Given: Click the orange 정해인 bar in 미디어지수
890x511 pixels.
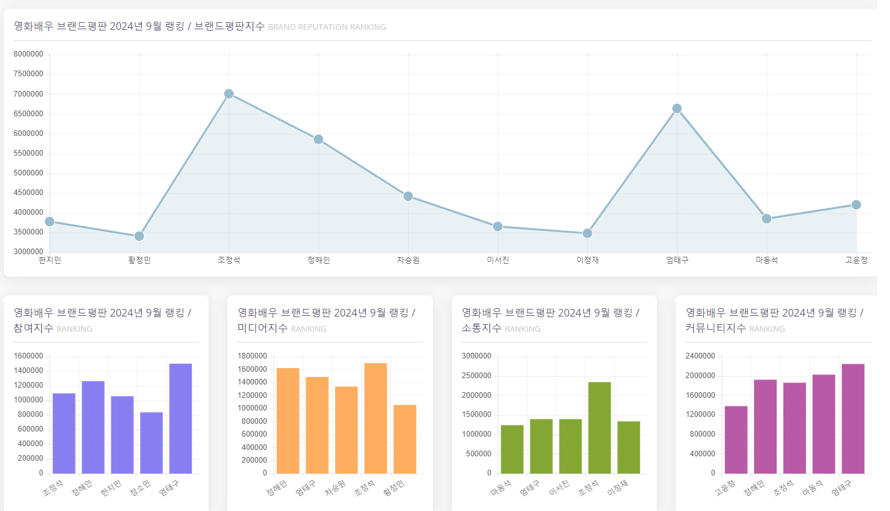Looking at the screenshot, I should pyautogui.click(x=288, y=421).
